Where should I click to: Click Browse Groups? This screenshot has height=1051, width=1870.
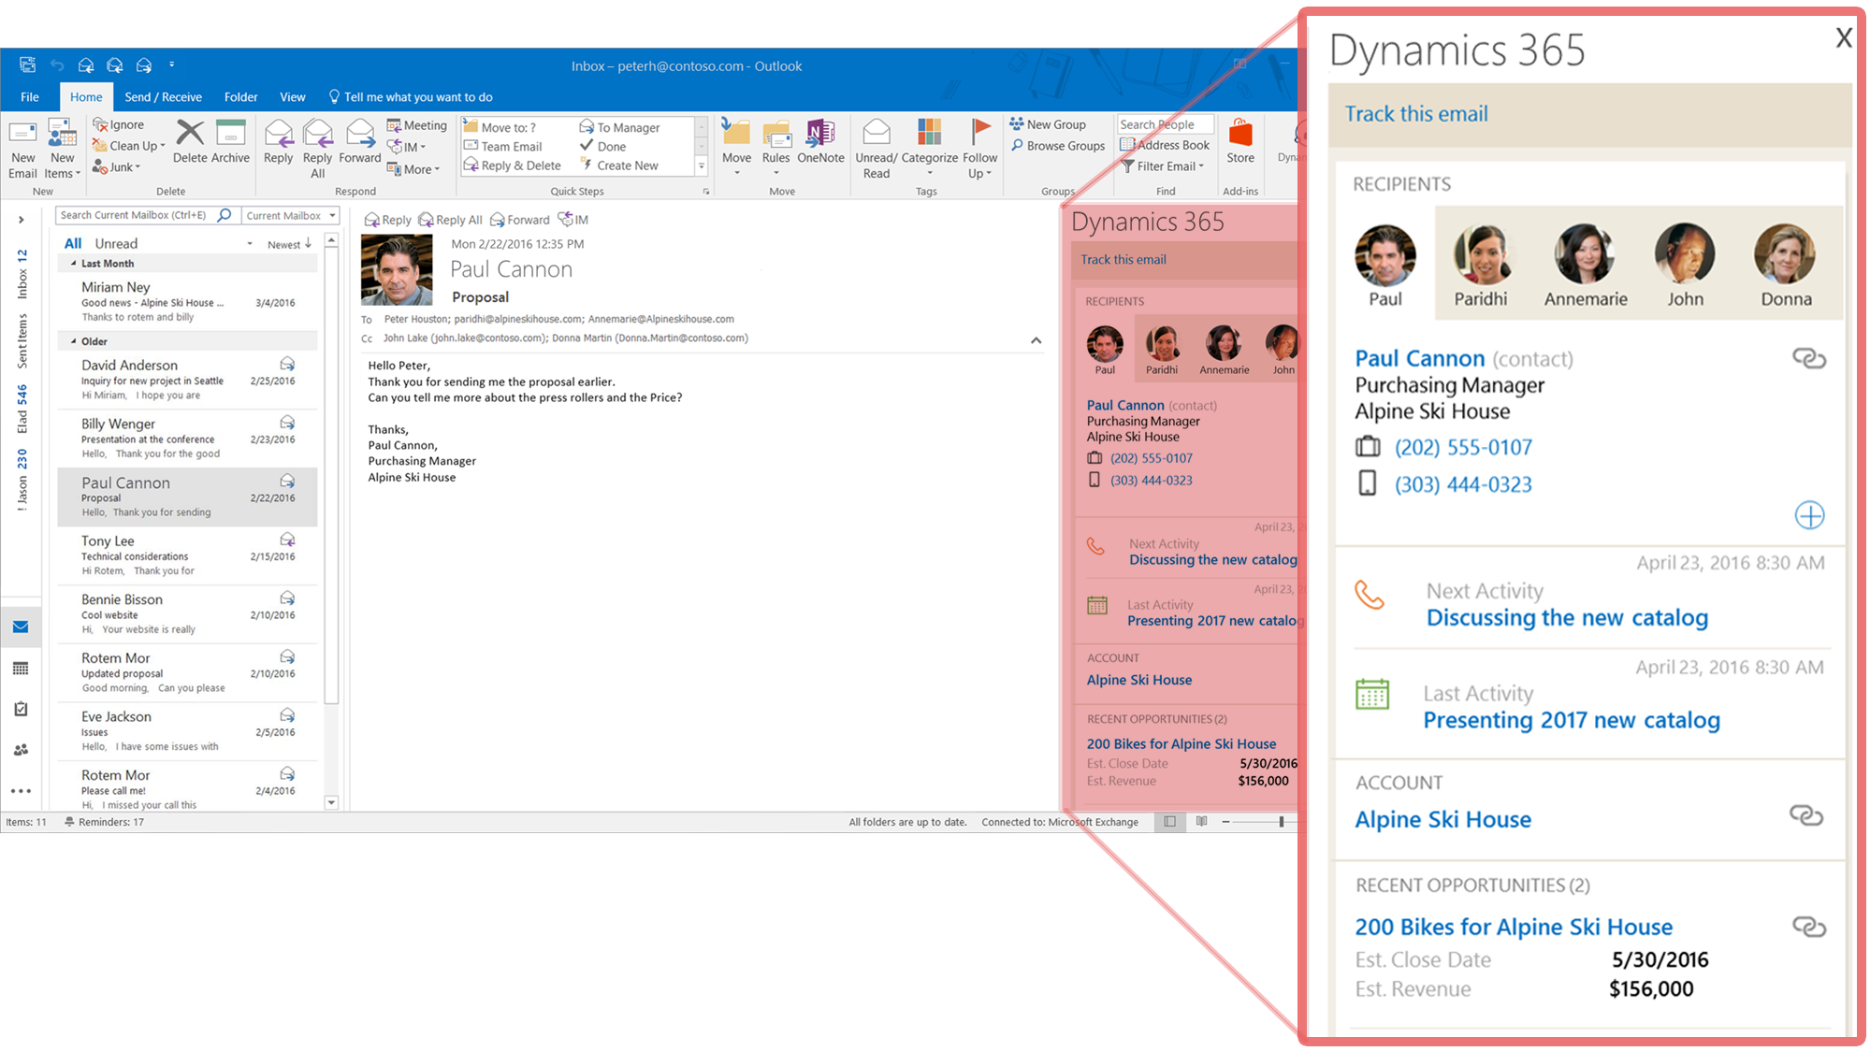click(x=1058, y=146)
